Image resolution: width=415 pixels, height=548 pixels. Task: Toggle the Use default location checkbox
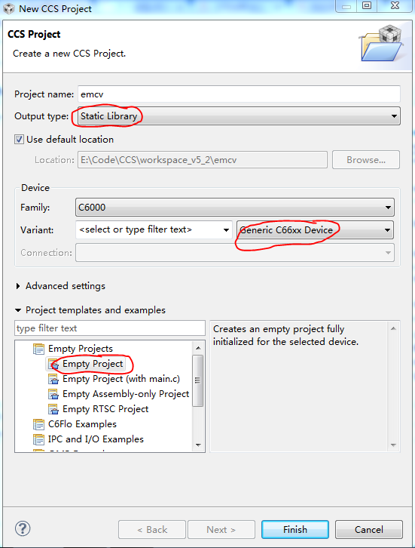19,140
